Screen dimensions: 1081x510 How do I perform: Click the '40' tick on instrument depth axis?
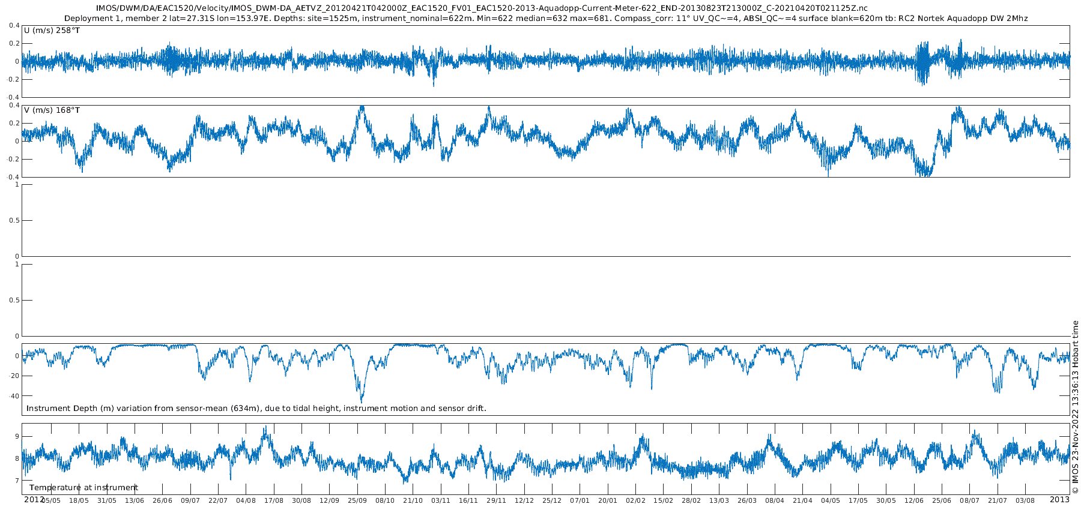tap(14, 396)
